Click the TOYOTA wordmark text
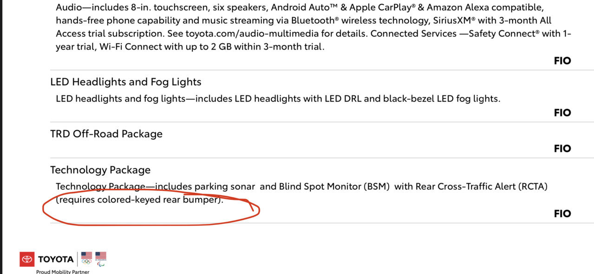The height and width of the screenshot is (274, 594). point(56,259)
